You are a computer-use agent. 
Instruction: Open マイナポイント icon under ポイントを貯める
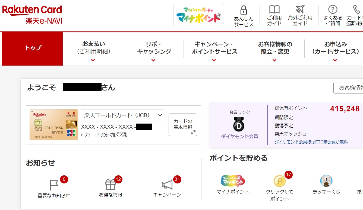[x=233, y=181]
